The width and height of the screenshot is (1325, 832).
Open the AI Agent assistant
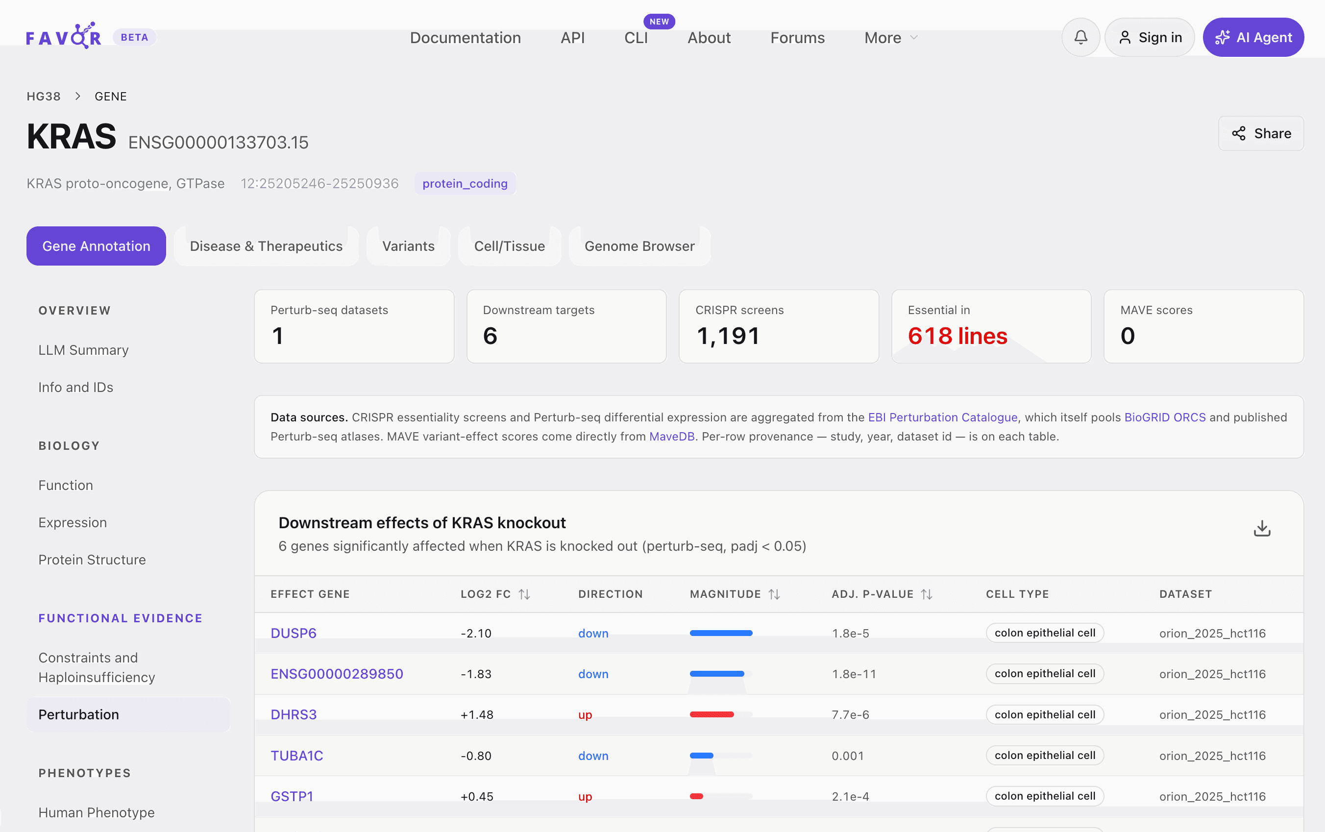(1253, 37)
